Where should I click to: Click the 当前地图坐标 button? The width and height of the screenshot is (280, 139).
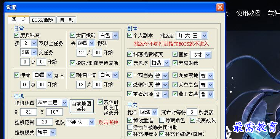82,106
